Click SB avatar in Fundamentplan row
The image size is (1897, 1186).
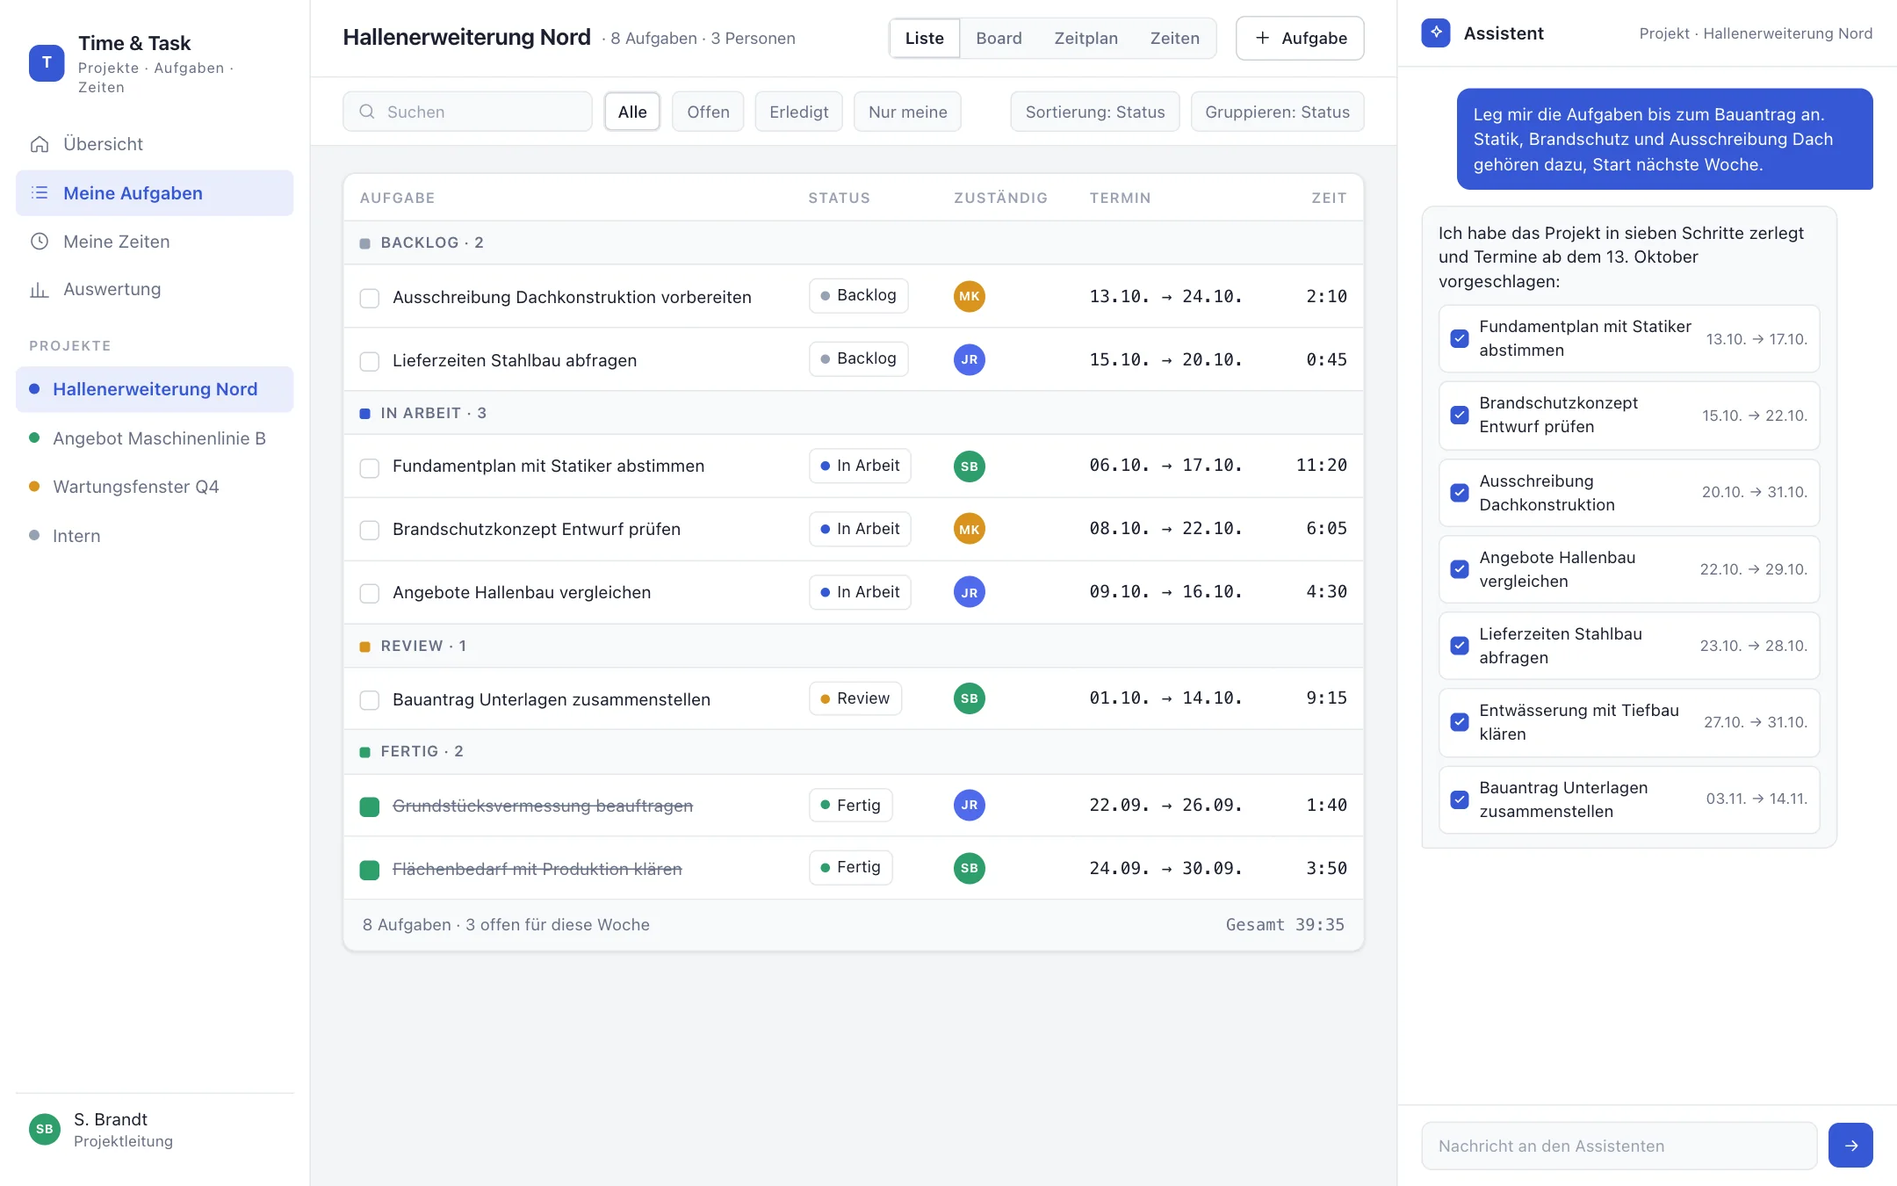(970, 466)
